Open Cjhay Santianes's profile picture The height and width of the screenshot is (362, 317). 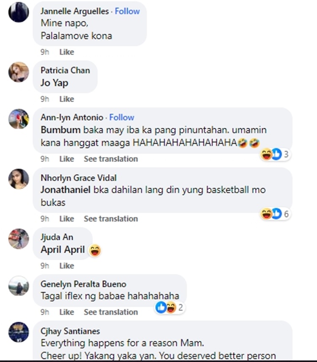click(19, 332)
